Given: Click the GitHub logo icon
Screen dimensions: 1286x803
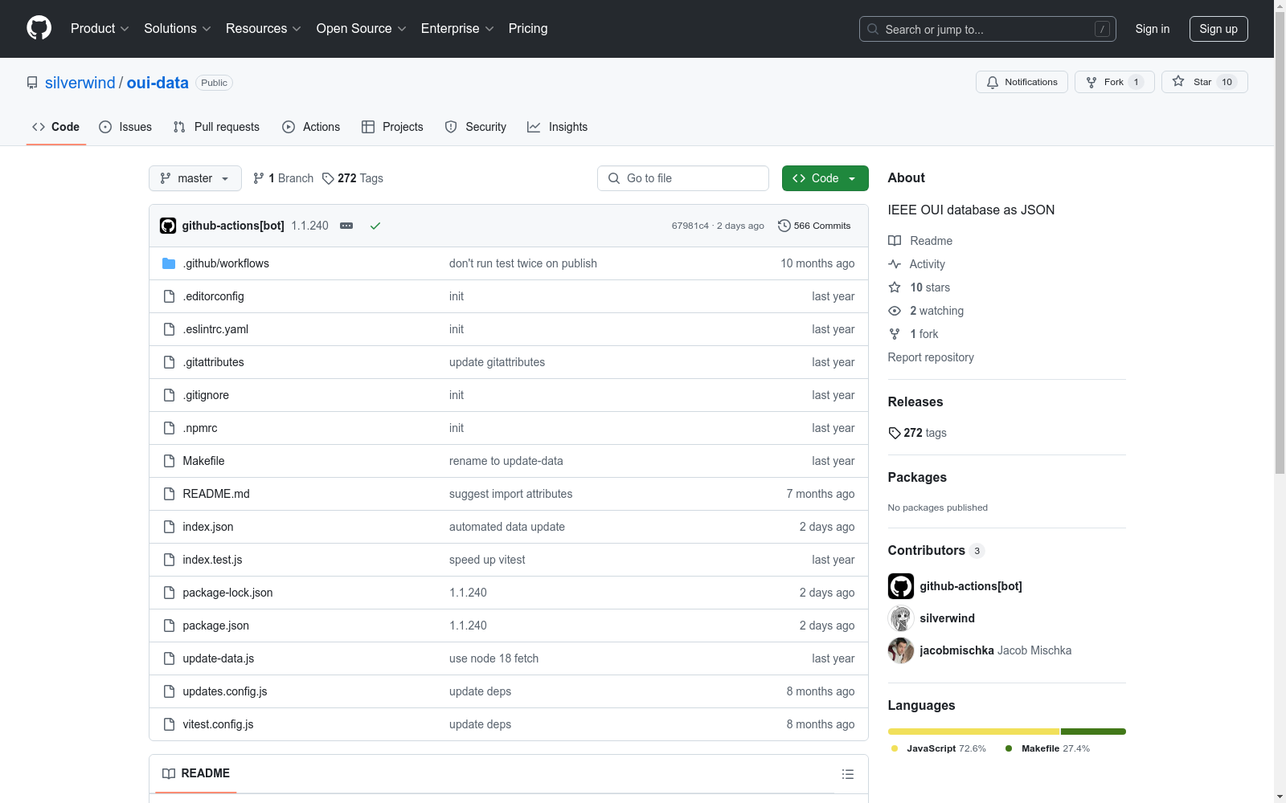Looking at the screenshot, I should [x=39, y=28].
